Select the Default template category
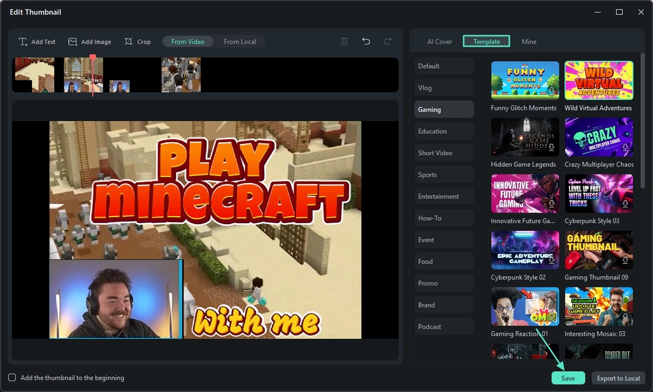653x392 pixels. tap(444, 66)
